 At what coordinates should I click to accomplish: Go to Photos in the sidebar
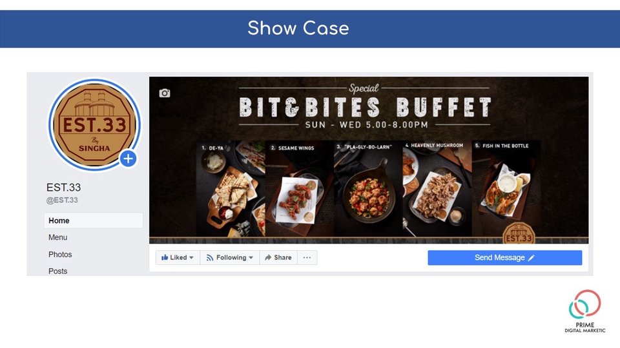point(60,255)
